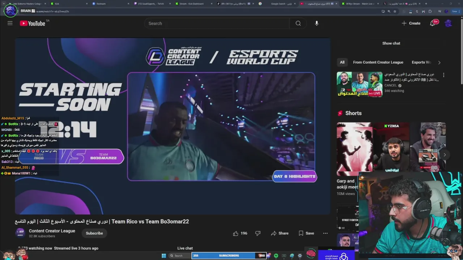The width and height of the screenshot is (463, 260).
Task: Save the video to playlist
Action: point(306,233)
